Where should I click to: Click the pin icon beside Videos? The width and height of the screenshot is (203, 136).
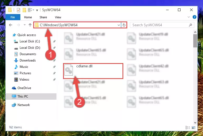pos(54,80)
